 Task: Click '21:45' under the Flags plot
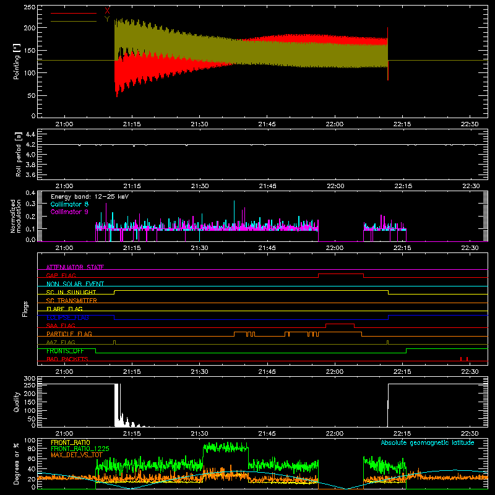click(x=267, y=372)
